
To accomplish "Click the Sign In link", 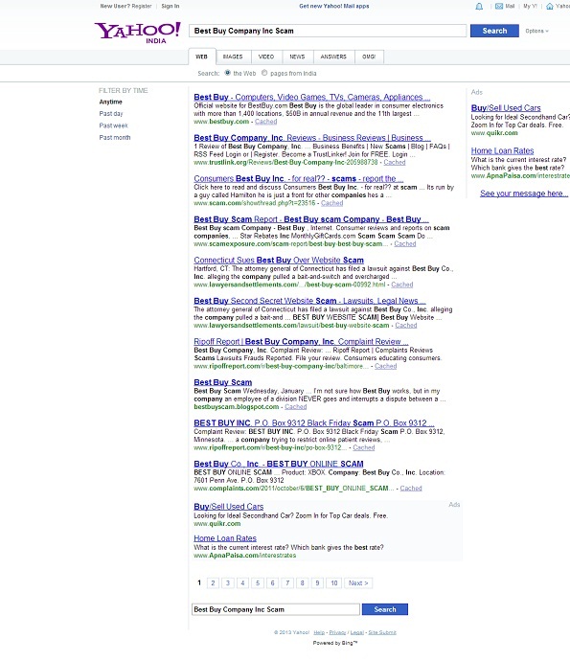I will point(171,7).
